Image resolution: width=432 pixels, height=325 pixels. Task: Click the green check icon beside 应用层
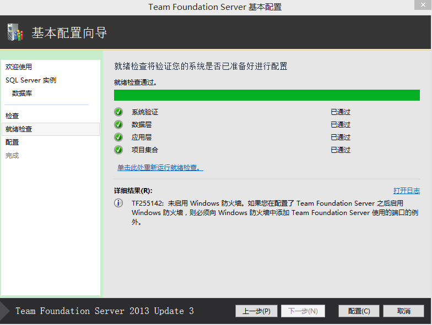pyautogui.click(x=118, y=137)
